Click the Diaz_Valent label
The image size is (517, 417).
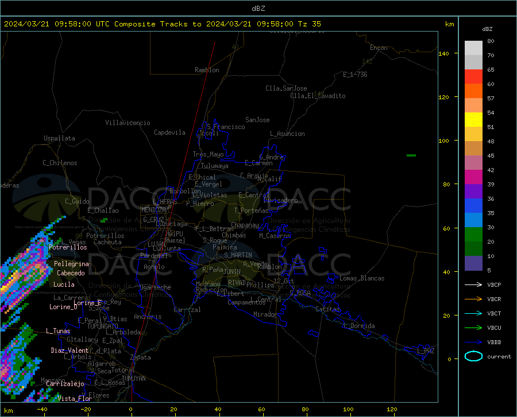pyautogui.click(x=70, y=350)
